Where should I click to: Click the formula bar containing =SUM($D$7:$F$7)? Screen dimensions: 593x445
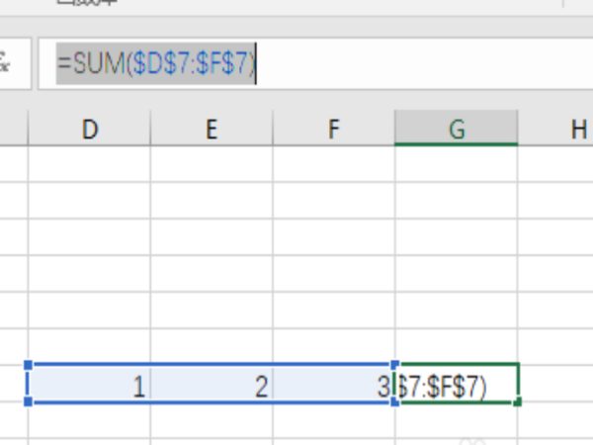click(316, 63)
